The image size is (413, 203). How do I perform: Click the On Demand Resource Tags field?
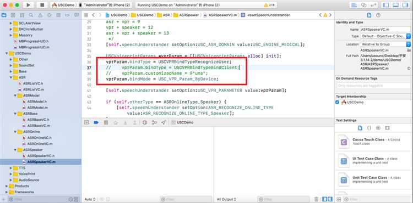coord(373,86)
